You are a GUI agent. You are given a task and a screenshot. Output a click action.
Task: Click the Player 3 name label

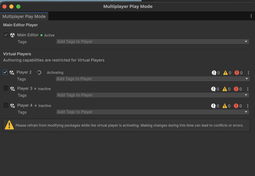pos(25,88)
